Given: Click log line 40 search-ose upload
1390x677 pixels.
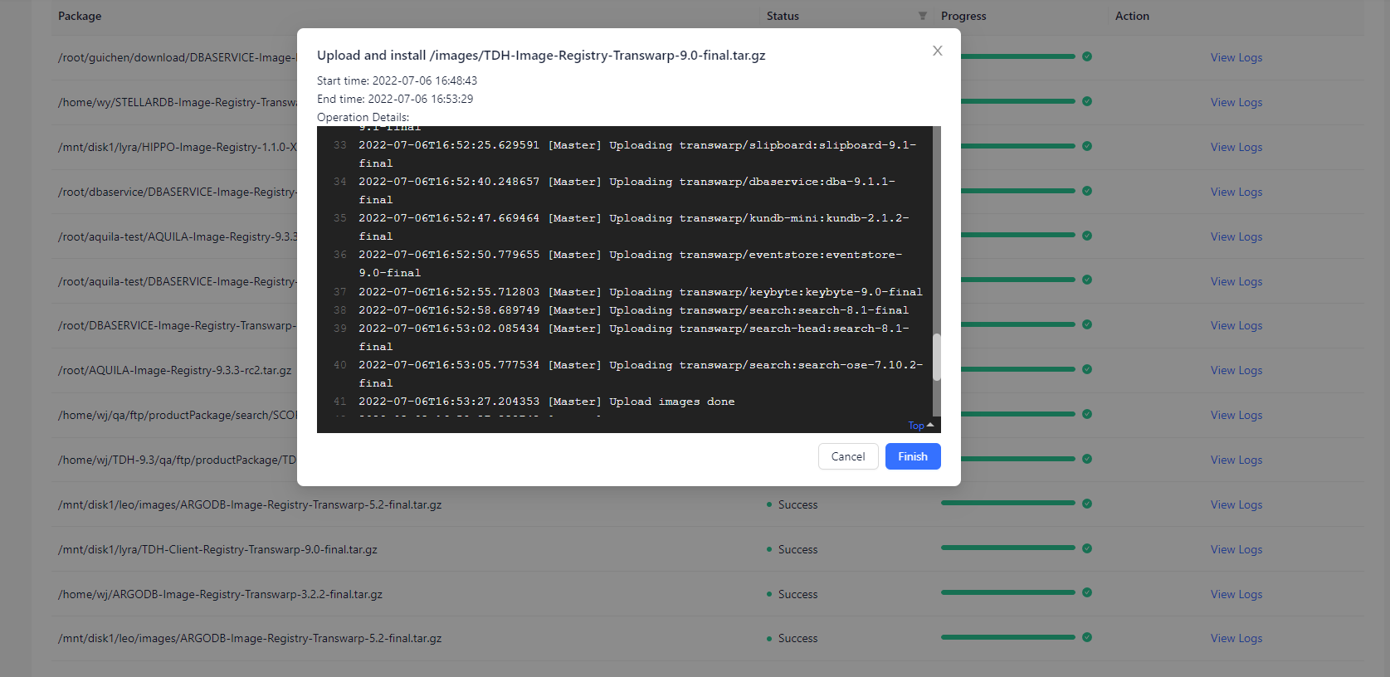Looking at the screenshot, I should pyautogui.click(x=640, y=374).
